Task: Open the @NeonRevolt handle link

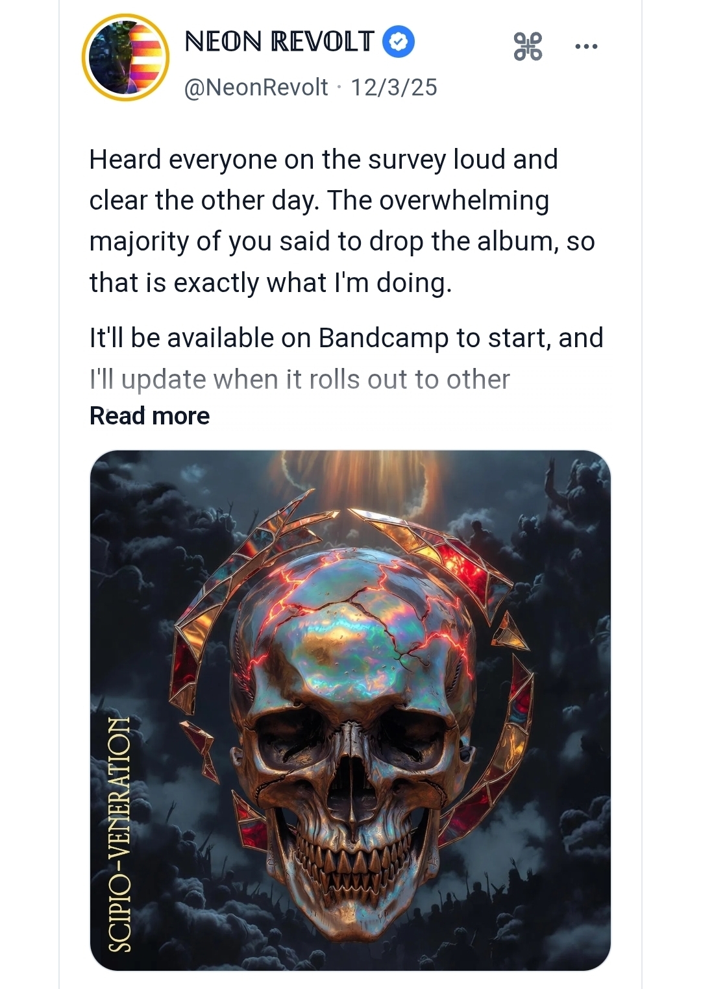Action: [x=256, y=88]
